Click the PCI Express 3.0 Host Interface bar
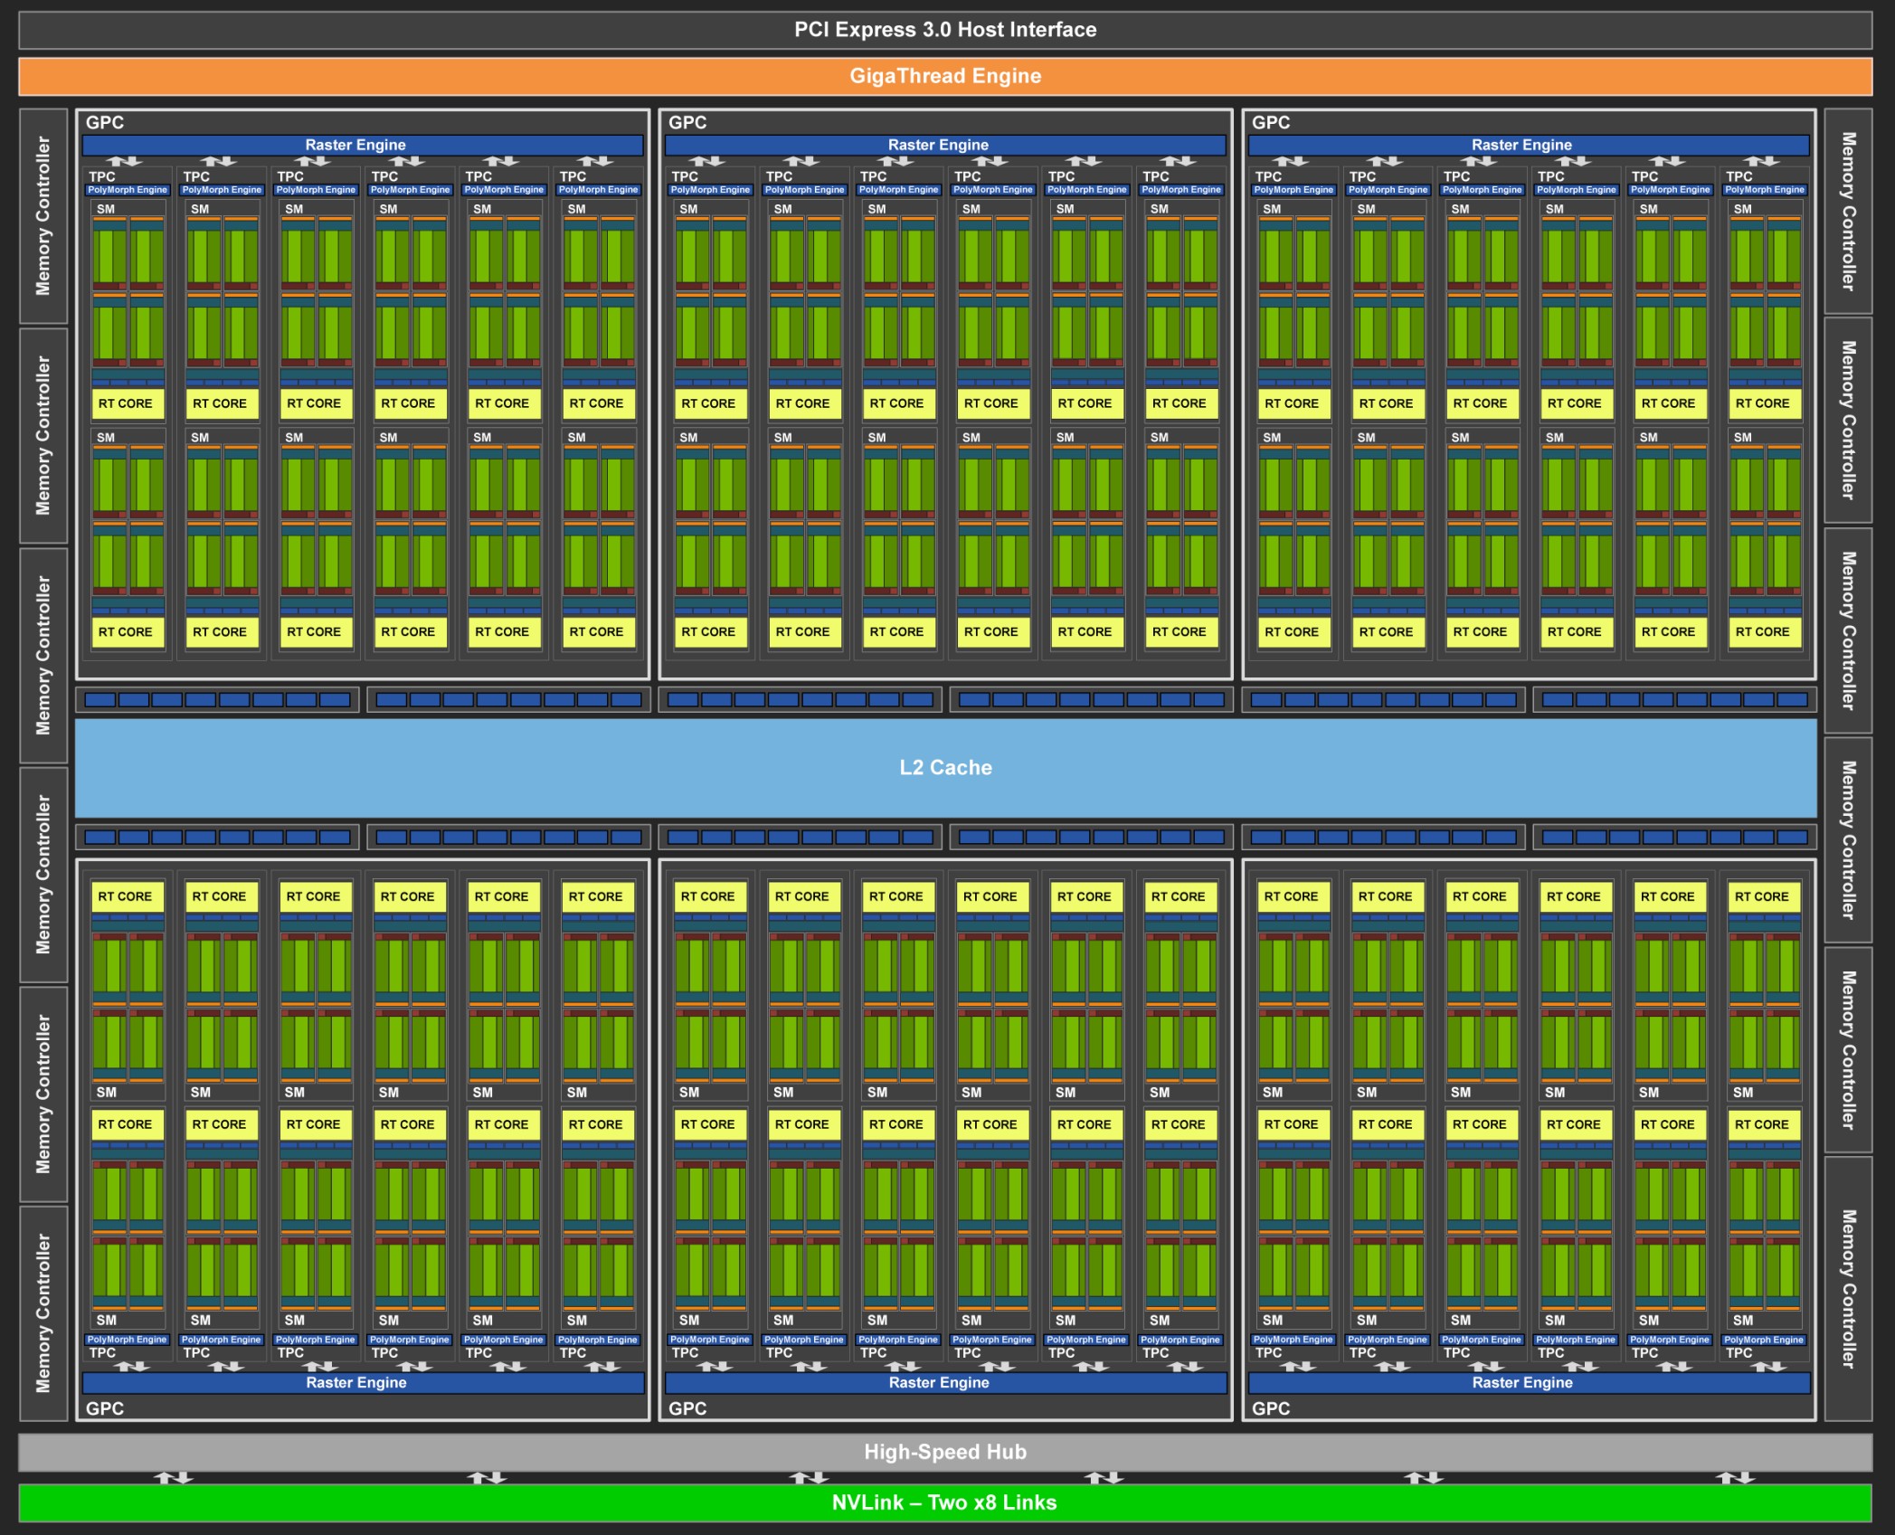 945,30
